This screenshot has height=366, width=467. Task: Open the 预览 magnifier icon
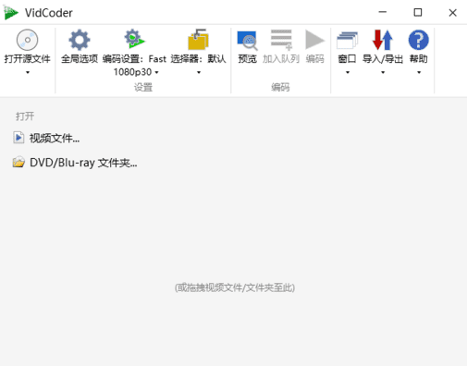click(247, 41)
